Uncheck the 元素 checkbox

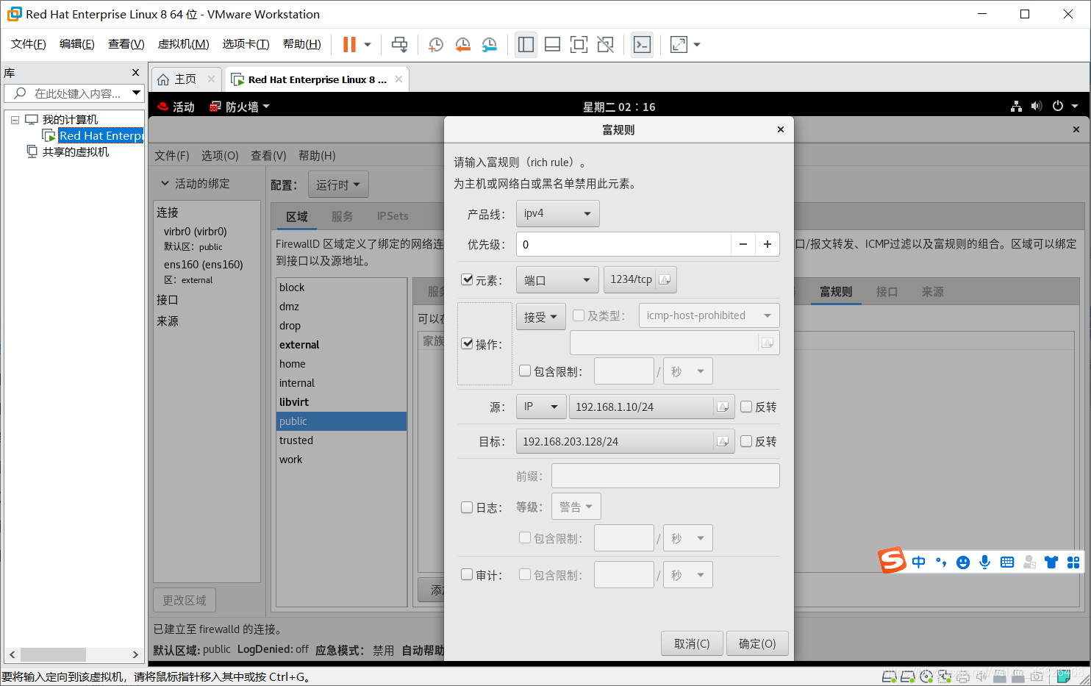pyautogui.click(x=467, y=279)
